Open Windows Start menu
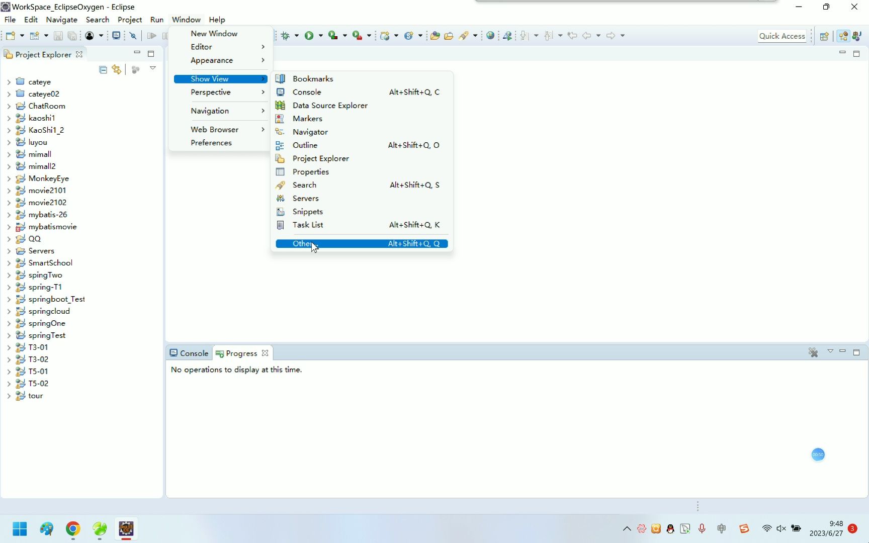 pyautogui.click(x=20, y=529)
